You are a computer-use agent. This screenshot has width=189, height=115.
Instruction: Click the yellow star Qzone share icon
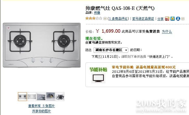coord(173,19)
